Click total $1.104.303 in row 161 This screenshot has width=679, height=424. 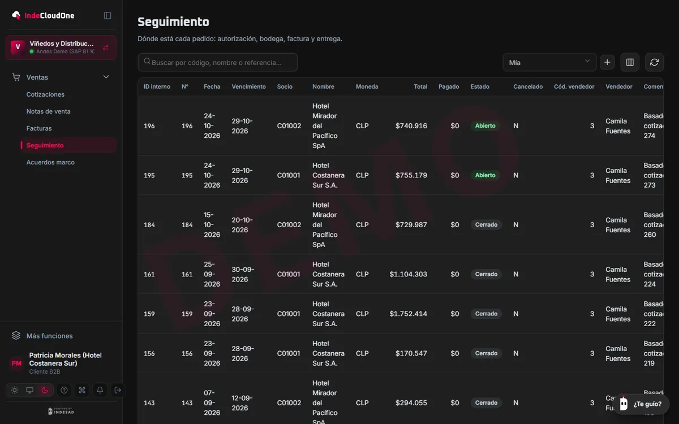click(408, 274)
